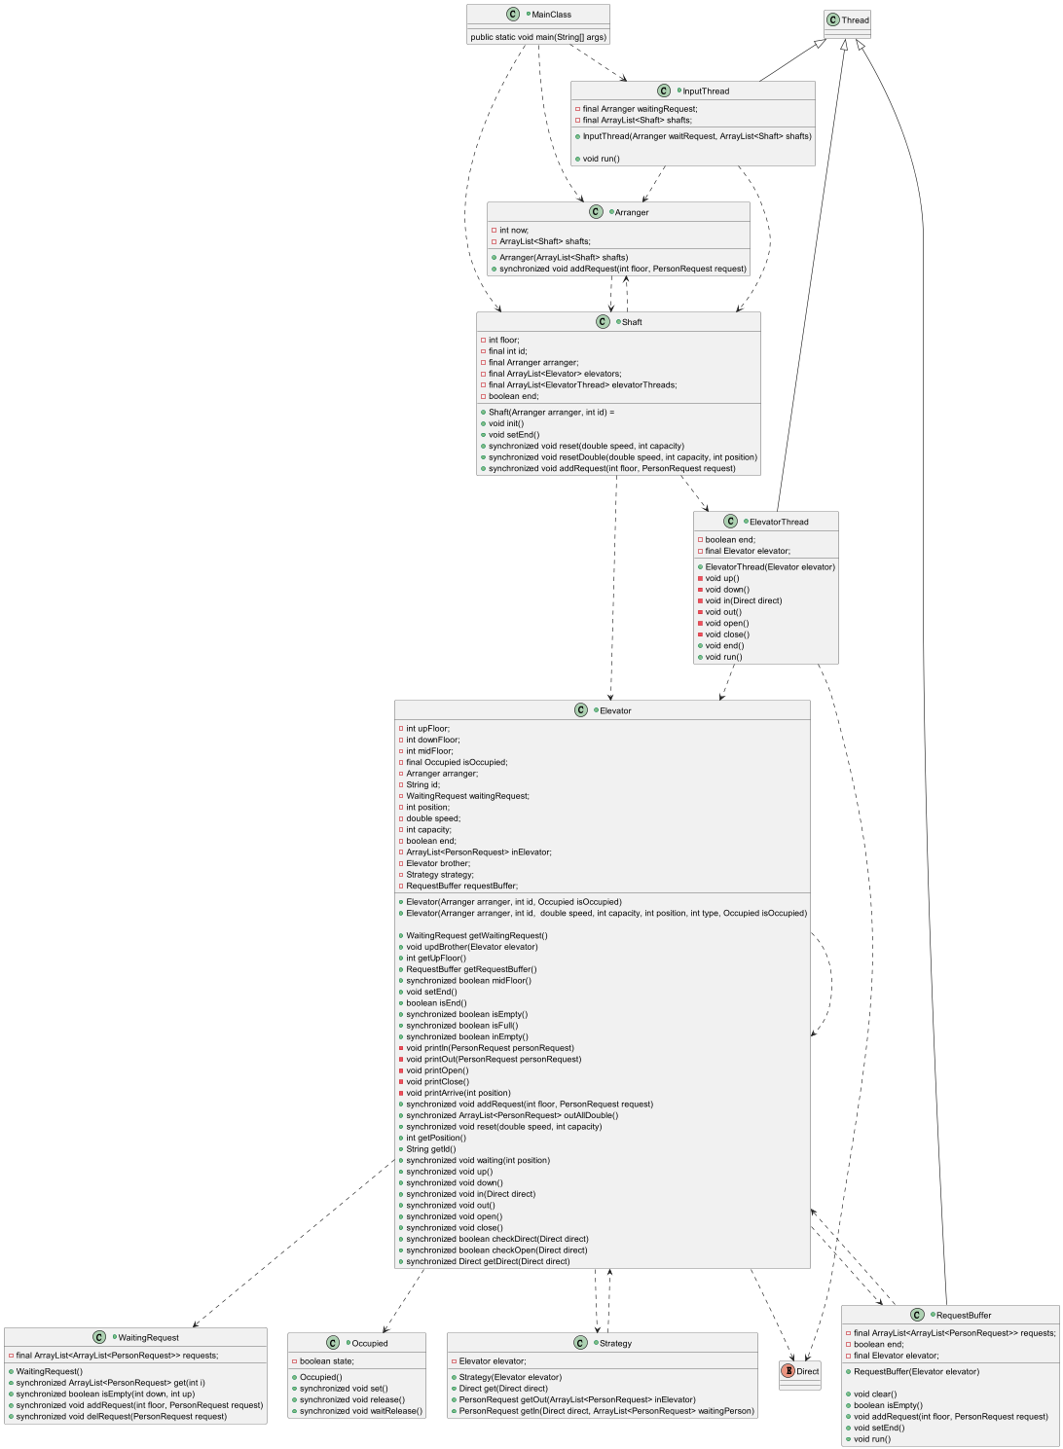Click the Thread class circle icon
This screenshot has height=1449, width=1063.
click(x=833, y=19)
